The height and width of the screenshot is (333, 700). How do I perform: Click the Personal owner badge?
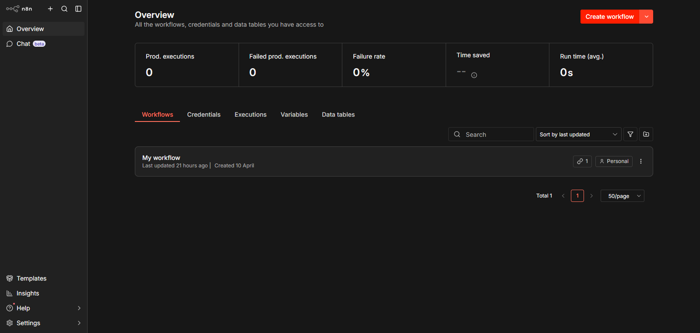(x=614, y=161)
